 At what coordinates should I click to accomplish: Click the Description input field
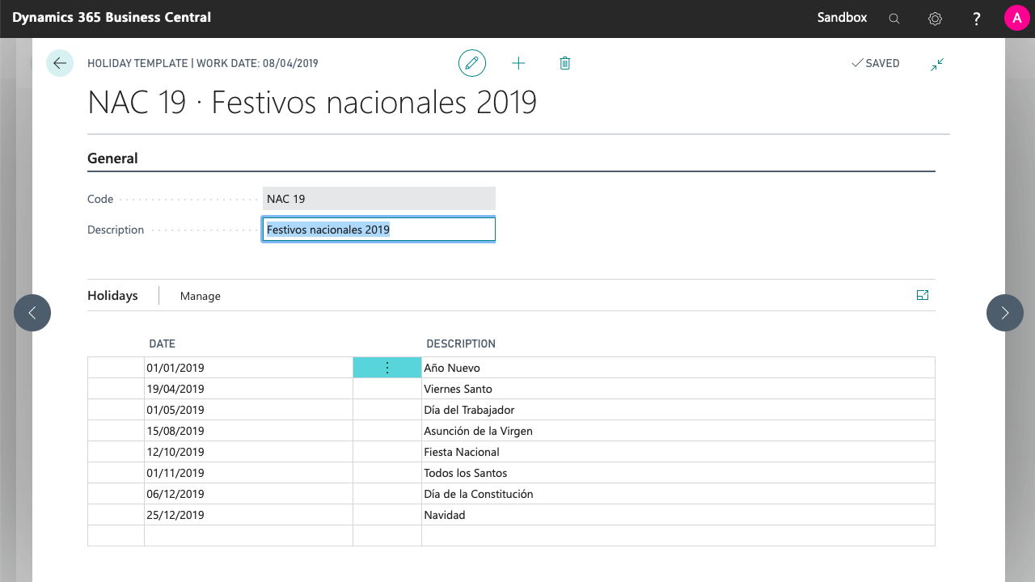coord(378,230)
